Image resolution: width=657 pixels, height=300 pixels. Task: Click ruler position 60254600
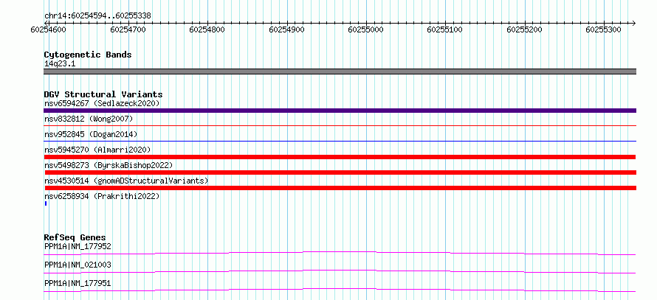click(x=48, y=29)
